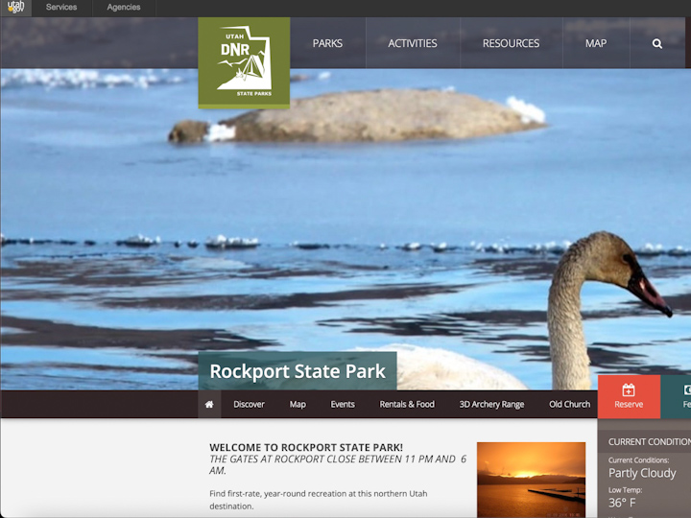Go to 3D Archery Range page

click(x=491, y=404)
